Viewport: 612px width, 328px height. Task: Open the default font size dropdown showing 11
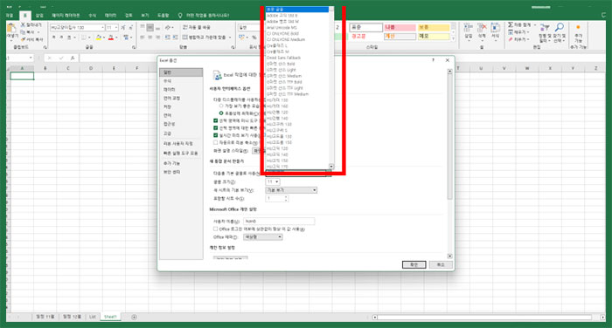pyautogui.click(x=273, y=182)
